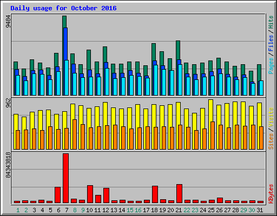Viewport: 277px width, 216px height.
Task: Click day label 3 on x-axis
Action: point(34,210)
